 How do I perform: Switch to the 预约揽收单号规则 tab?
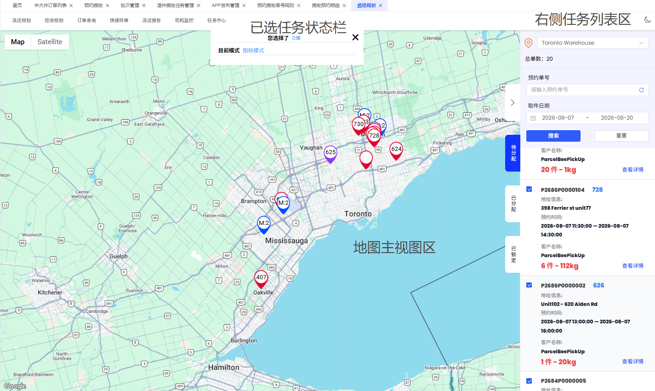[x=276, y=6]
